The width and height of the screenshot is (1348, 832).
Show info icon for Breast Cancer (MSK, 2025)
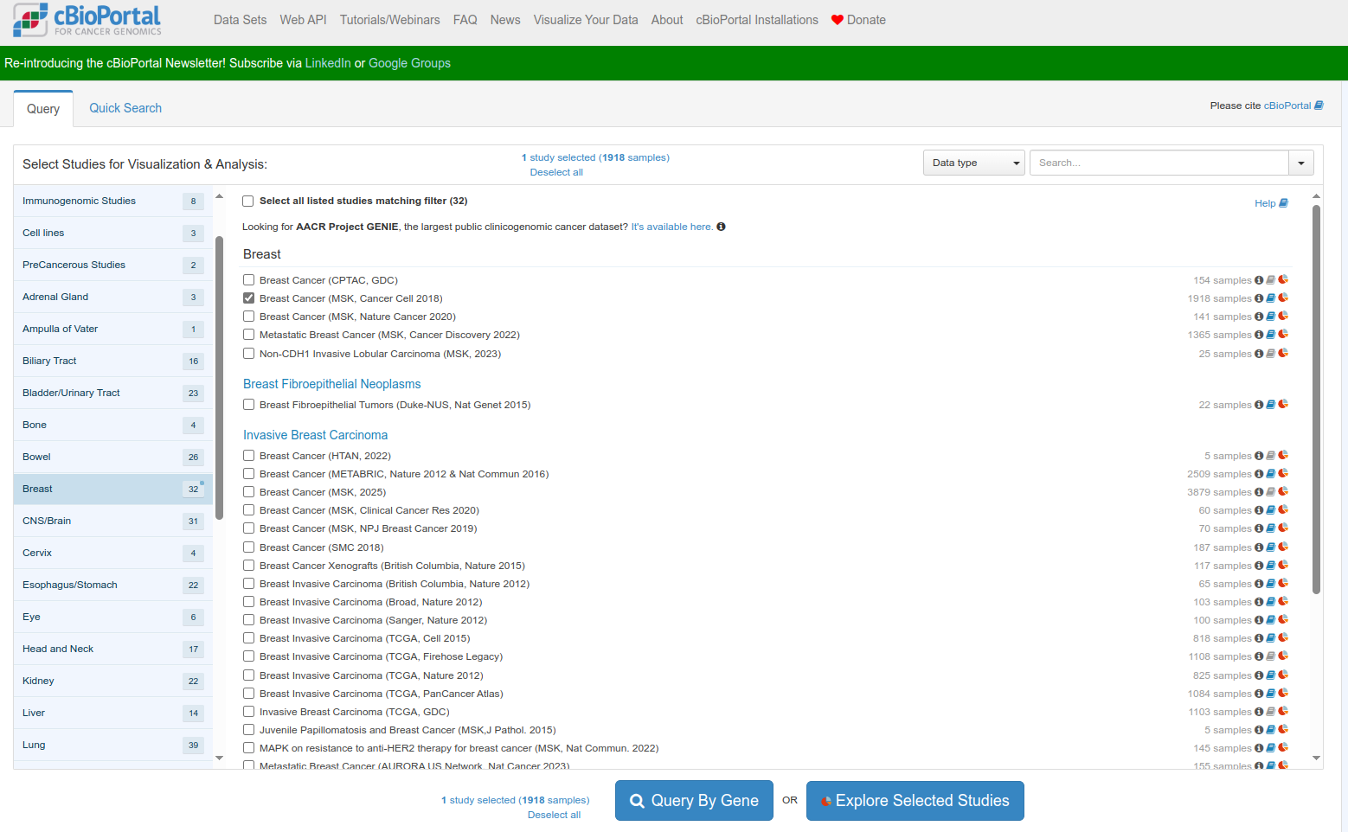pos(1259,492)
